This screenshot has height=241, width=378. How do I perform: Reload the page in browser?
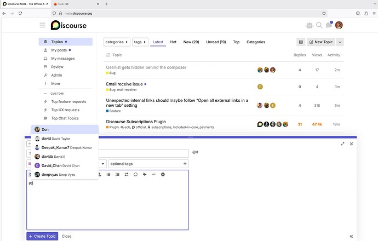click(20, 13)
